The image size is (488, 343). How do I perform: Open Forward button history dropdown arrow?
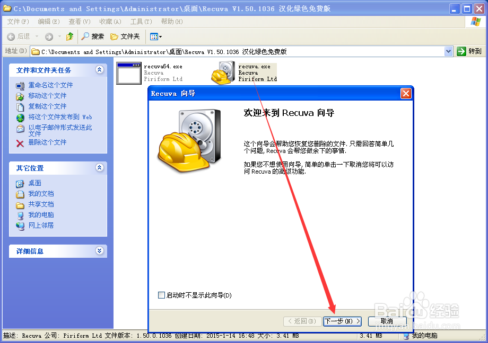(x=59, y=37)
